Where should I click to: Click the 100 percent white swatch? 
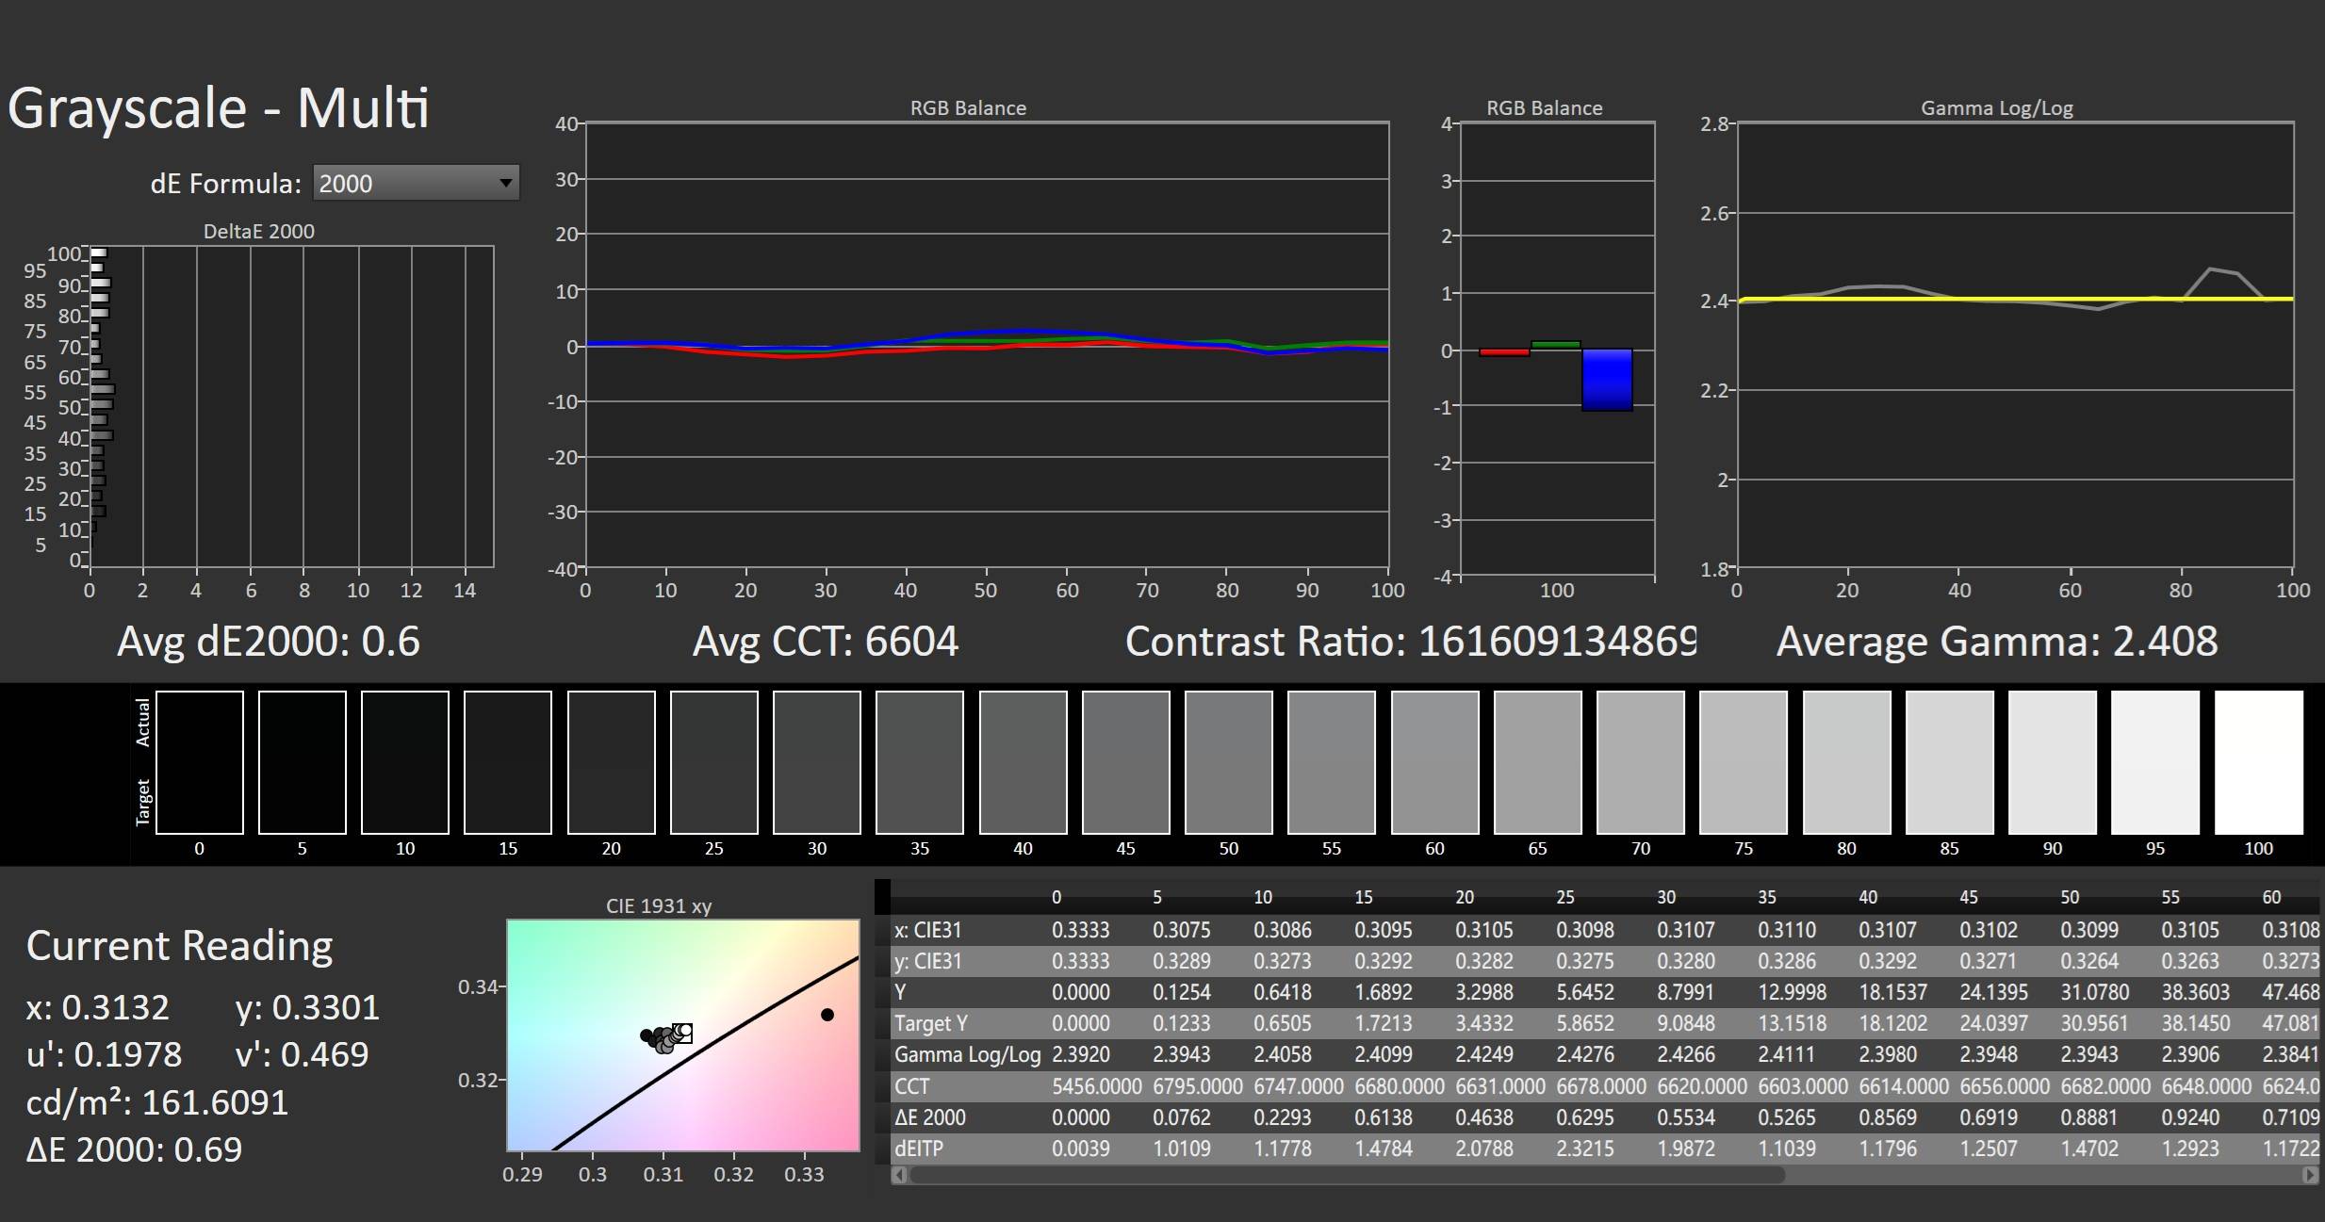pyautogui.click(x=2258, y=762)
